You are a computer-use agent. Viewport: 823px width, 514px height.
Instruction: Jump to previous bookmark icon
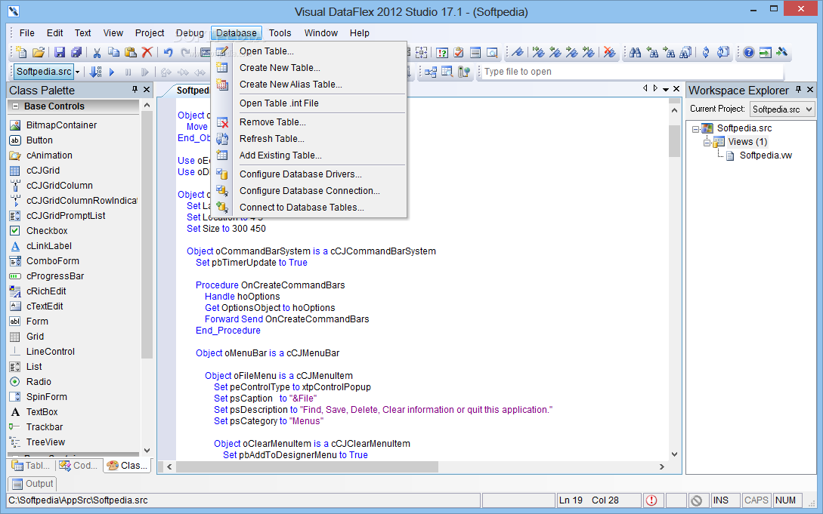555,52
